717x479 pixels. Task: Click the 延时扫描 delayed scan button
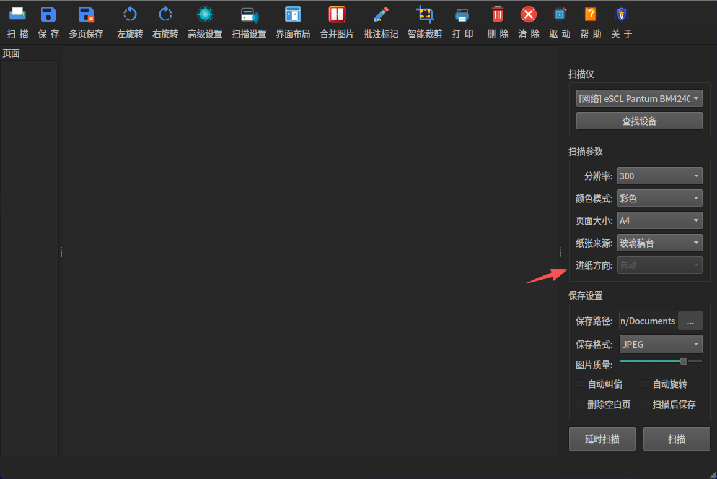click(x=602, y=439)
